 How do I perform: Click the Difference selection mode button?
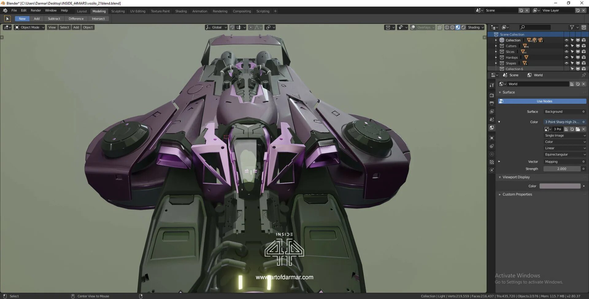click(x=76, y=19)
